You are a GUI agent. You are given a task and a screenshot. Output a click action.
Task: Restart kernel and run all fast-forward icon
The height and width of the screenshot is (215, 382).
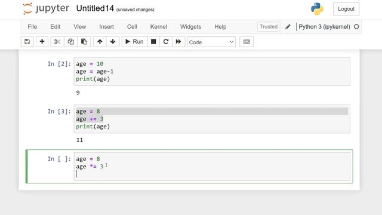(178, 42)
